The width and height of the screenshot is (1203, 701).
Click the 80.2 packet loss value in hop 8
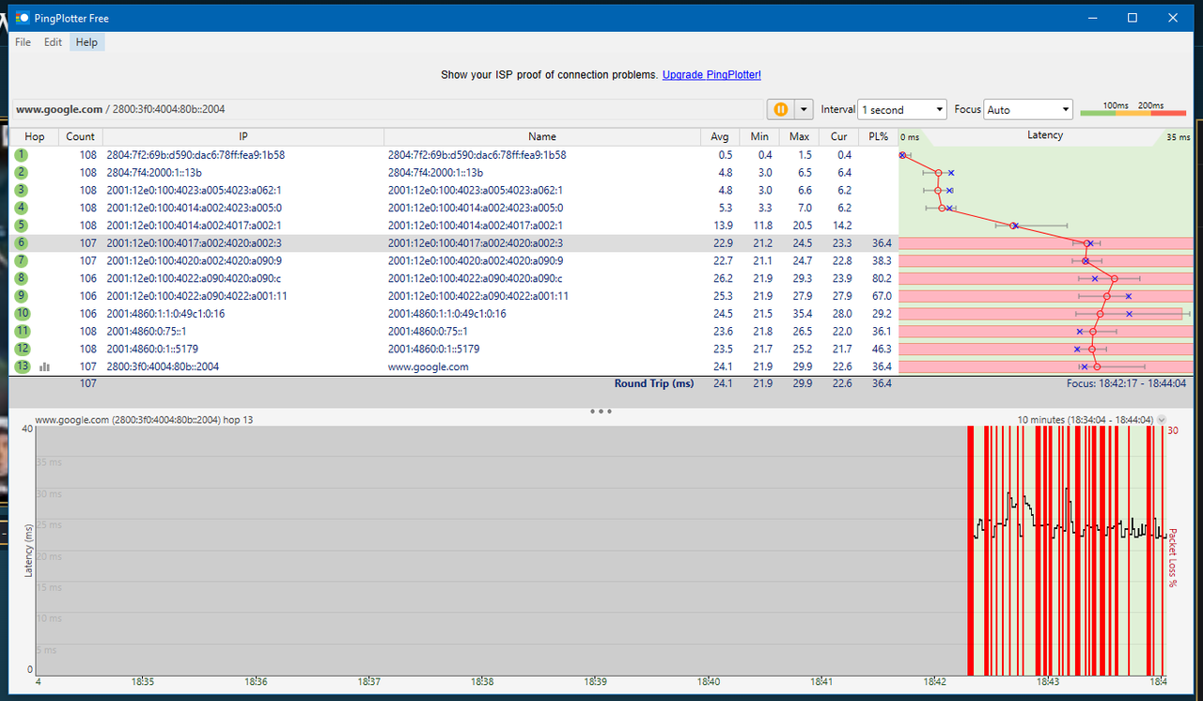(x=881, y=278)
